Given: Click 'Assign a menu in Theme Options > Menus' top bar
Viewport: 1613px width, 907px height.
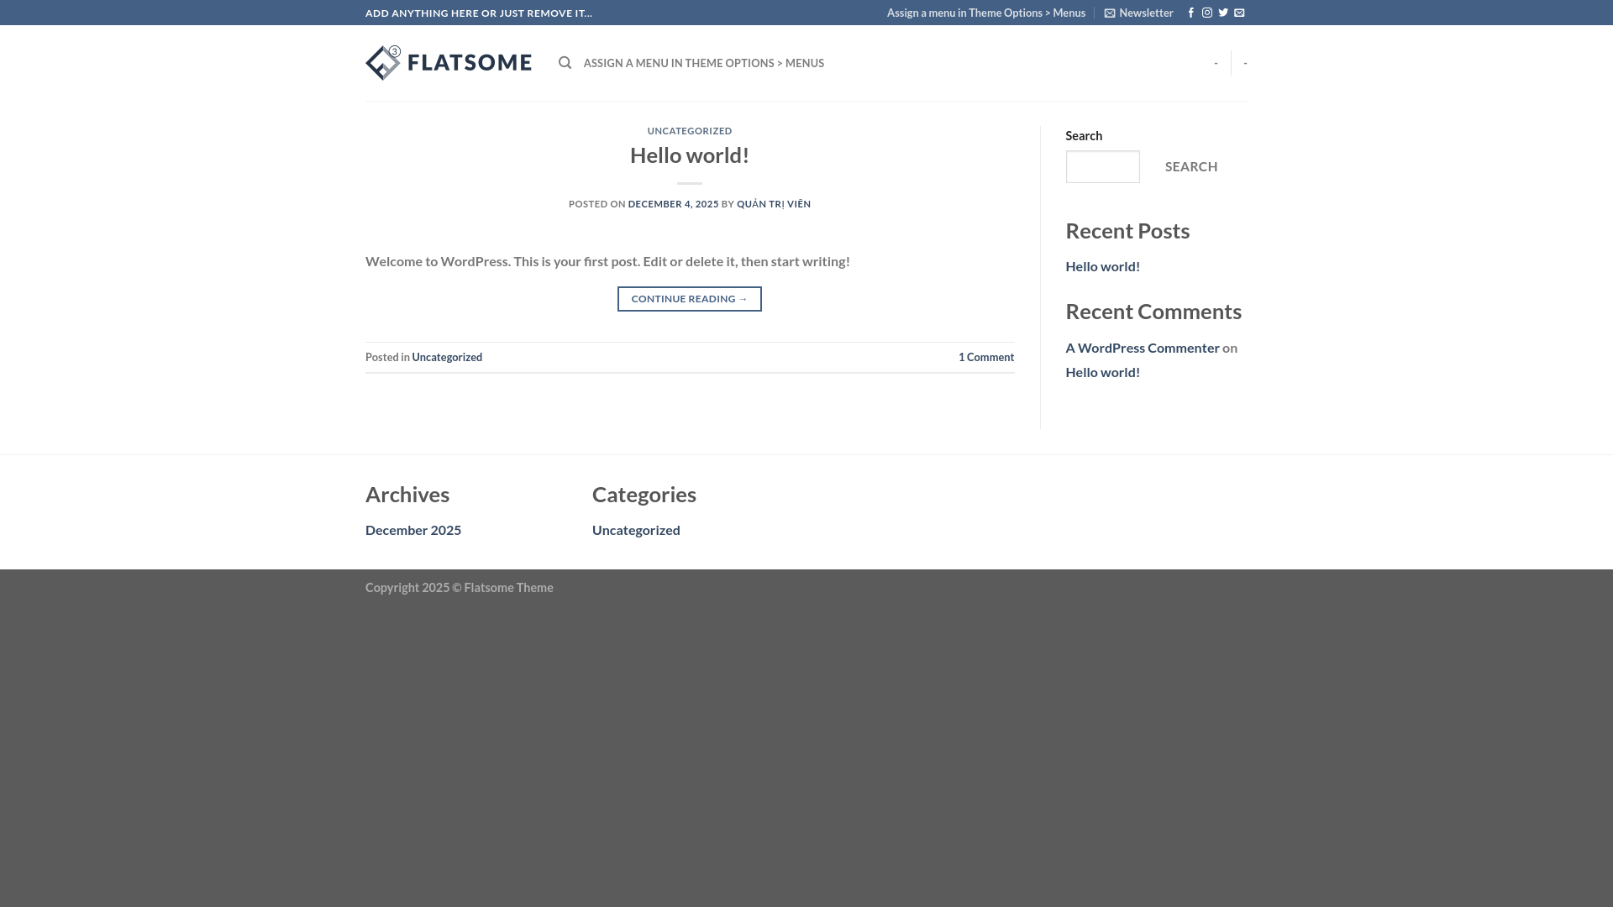Looking at the screenshot, I should (986, 13).
